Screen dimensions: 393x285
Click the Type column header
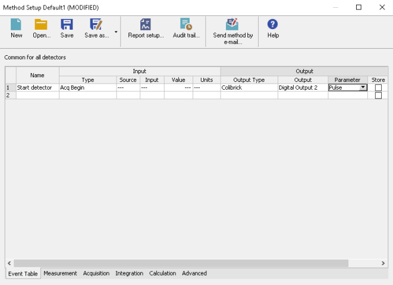click(x=88, y=80)
